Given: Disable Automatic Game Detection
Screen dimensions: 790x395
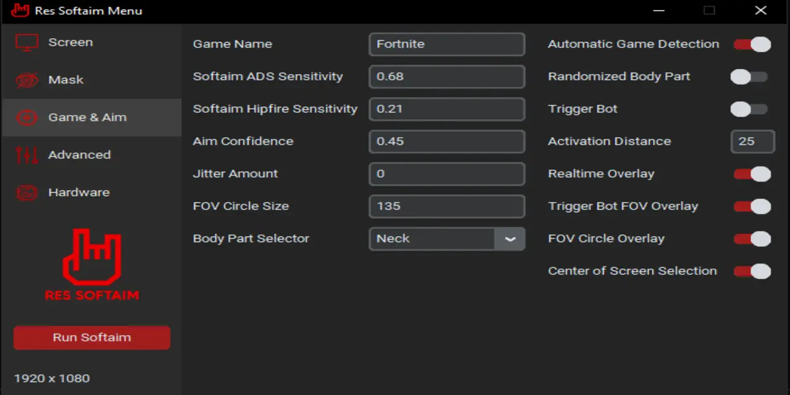Looking at the screenshot, I should [x=752, y=44].
